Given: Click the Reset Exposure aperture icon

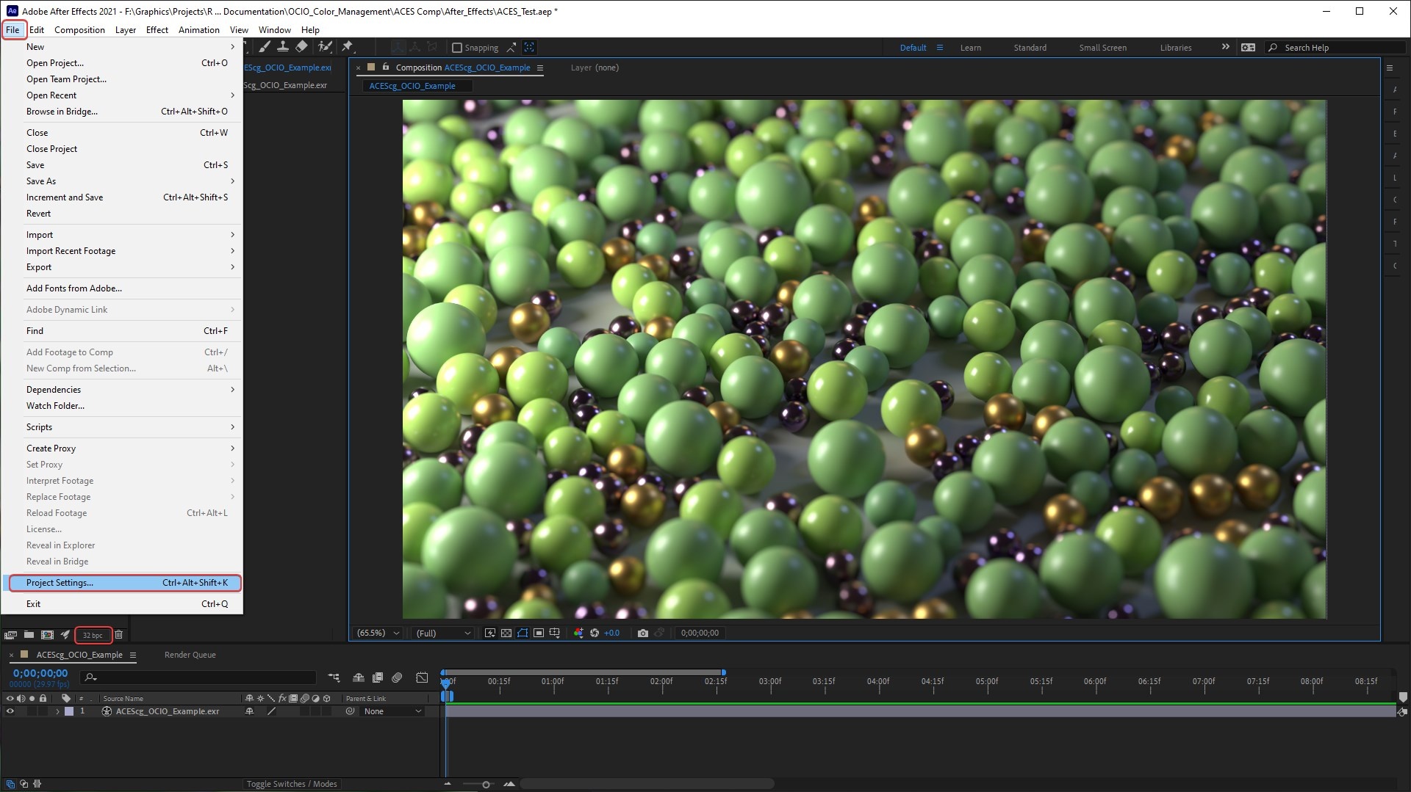Looking at the screenshot, I should (595, 633).
